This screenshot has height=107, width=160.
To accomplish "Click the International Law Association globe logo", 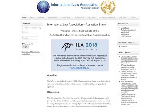I will (43, 7).
